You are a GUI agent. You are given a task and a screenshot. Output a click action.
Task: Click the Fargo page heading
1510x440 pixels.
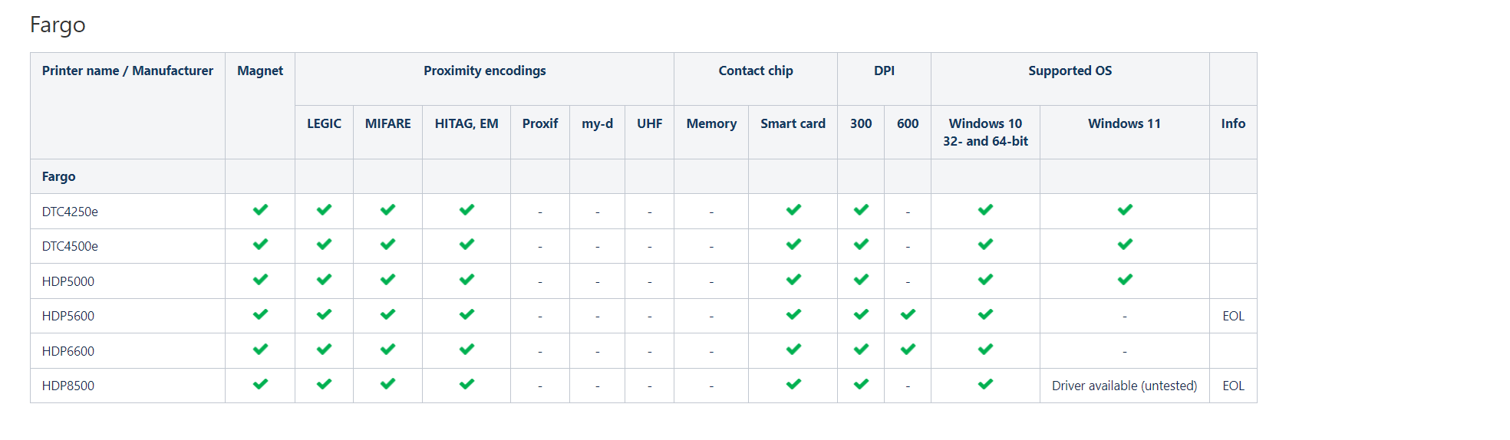(x=58, y=25)
